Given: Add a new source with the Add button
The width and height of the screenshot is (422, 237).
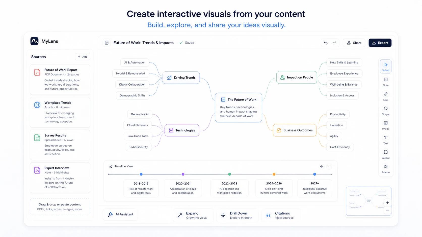Looking at the screenshot, I should (83, 57).
